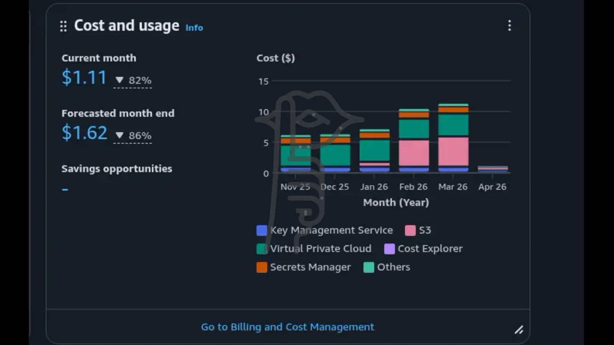The width and height of the screenshot is (614, 345).
Task: Click the $1.11 current month amount
Action: click(84, 77)
